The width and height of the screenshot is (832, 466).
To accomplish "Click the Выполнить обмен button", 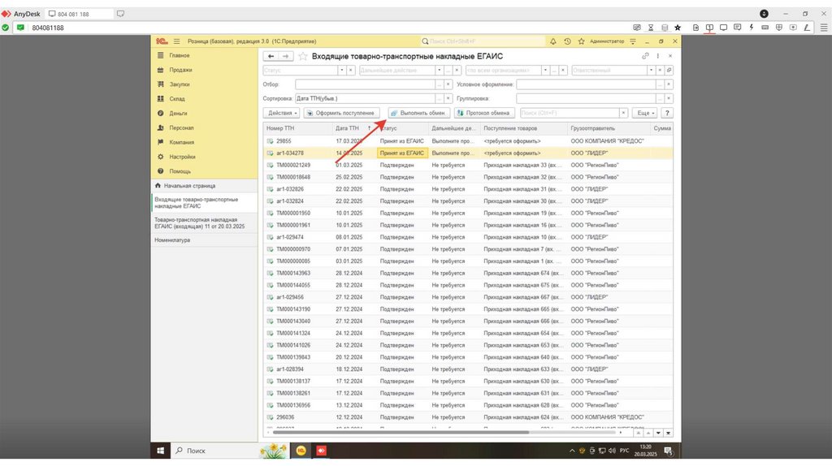I will pyautogui.click(x=418, y=113).
